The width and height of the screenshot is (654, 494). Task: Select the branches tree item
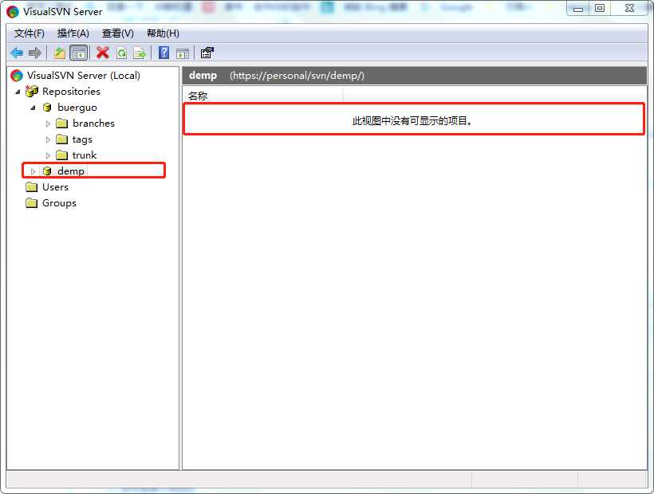pos(93,123)
